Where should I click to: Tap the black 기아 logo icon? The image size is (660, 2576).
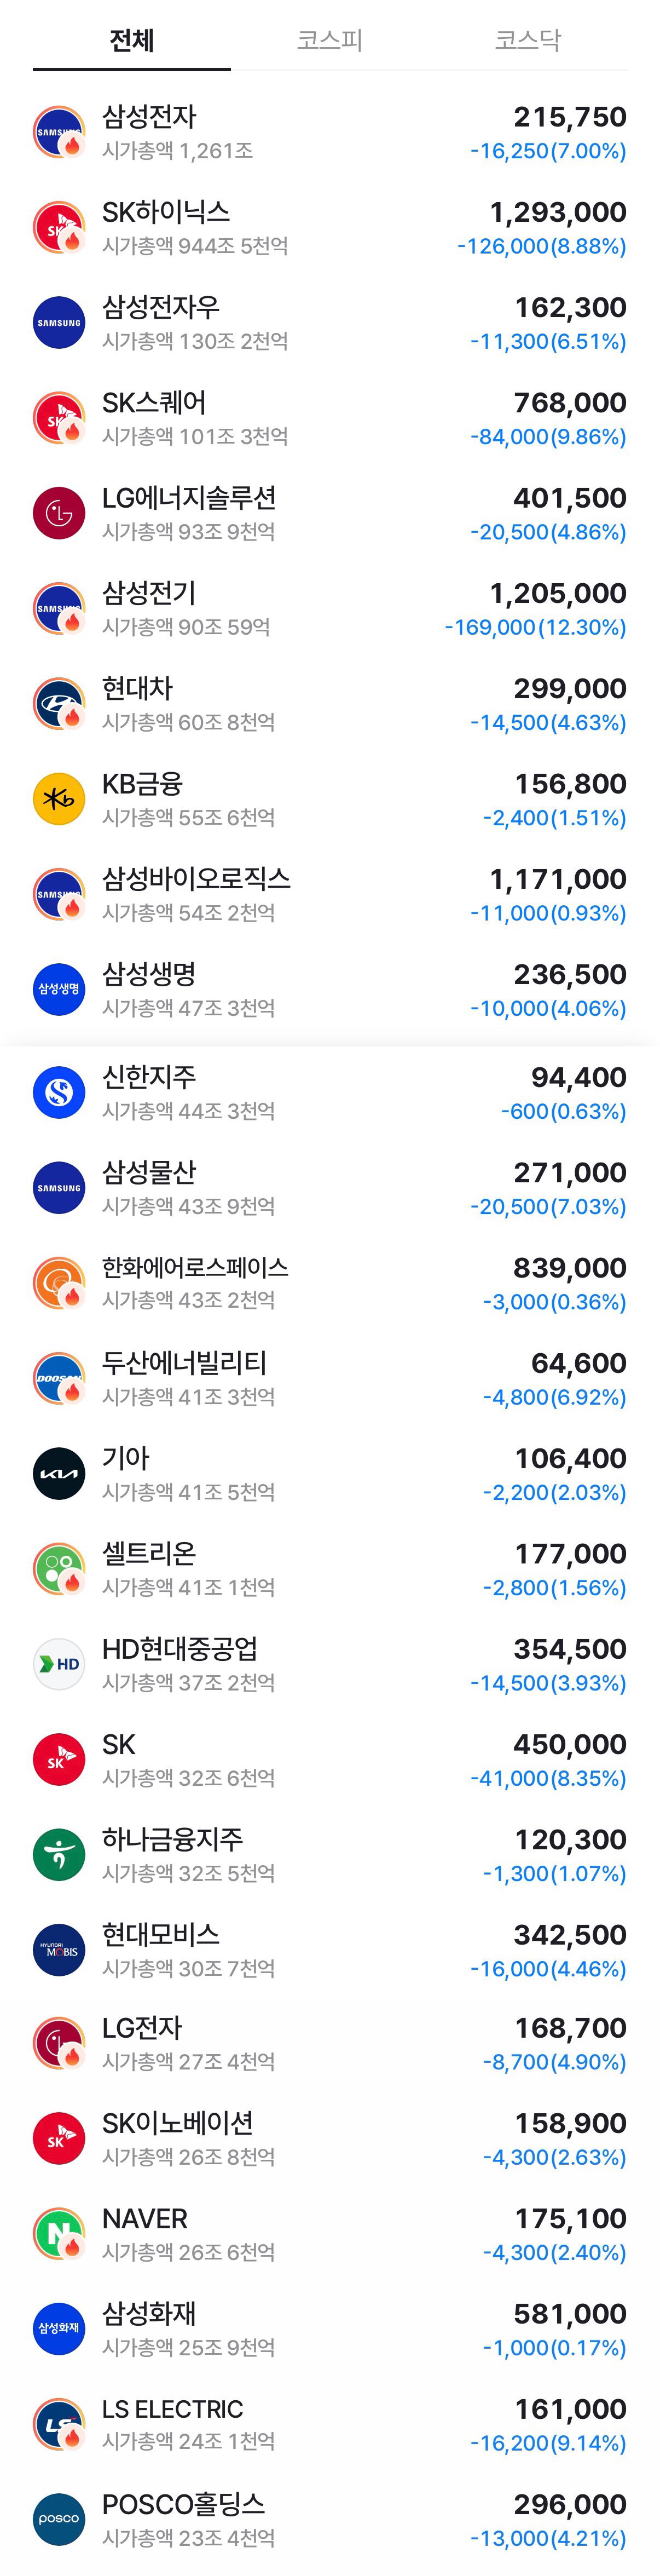point(59,1473)
